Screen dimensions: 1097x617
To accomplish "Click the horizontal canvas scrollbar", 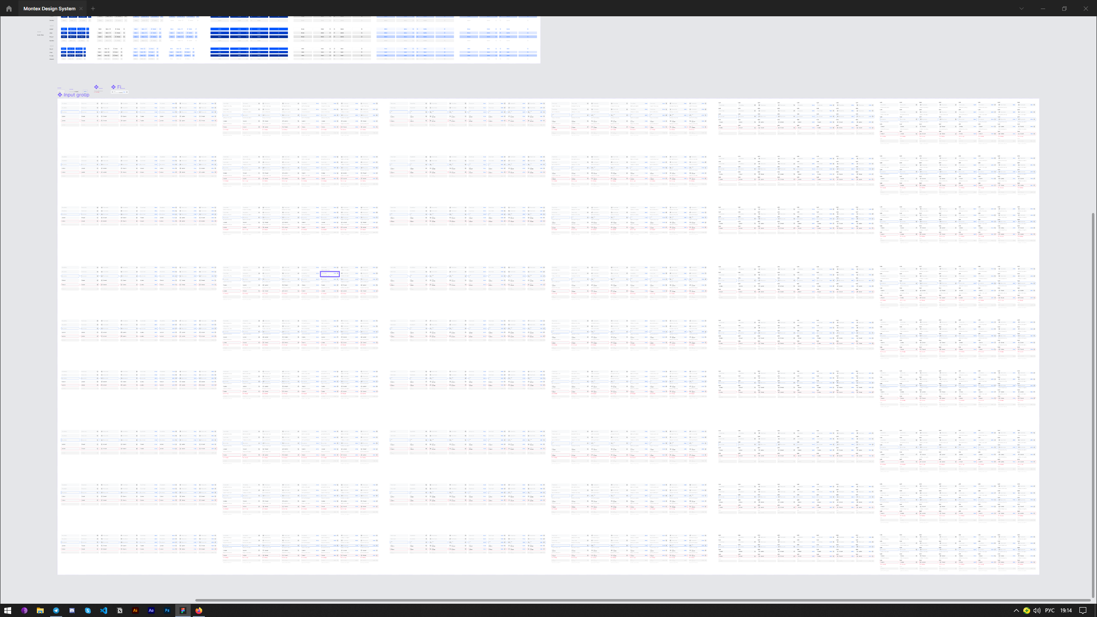I will click(x=643, y=600).
